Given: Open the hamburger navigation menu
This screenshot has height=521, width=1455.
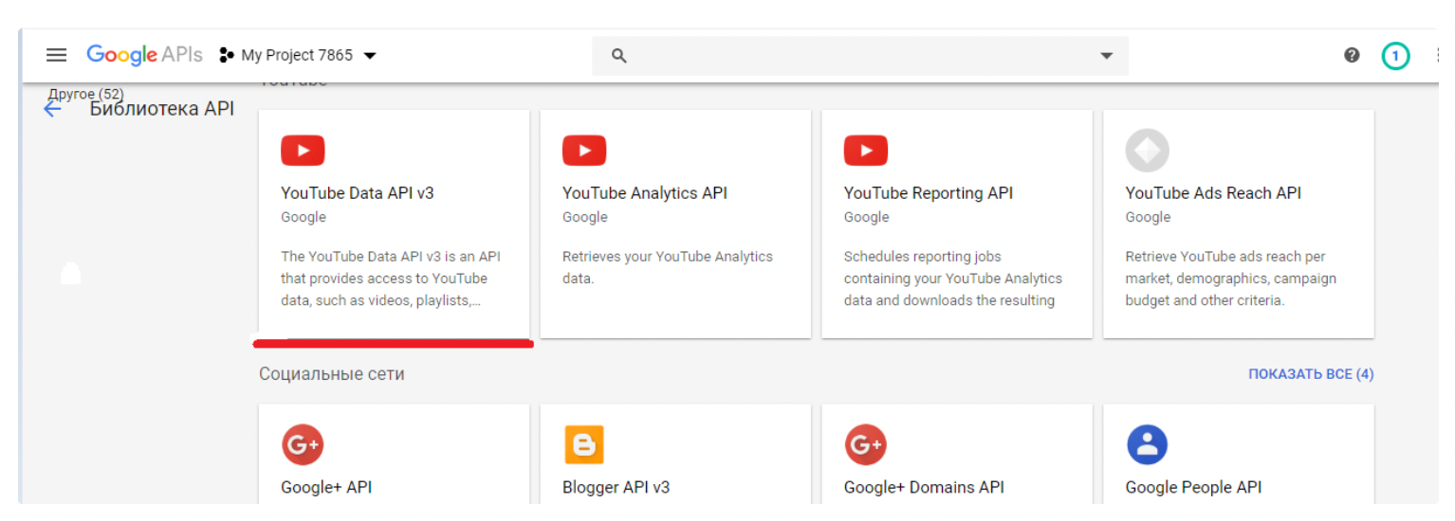Looking at the screenshot, I should point(57,55).
